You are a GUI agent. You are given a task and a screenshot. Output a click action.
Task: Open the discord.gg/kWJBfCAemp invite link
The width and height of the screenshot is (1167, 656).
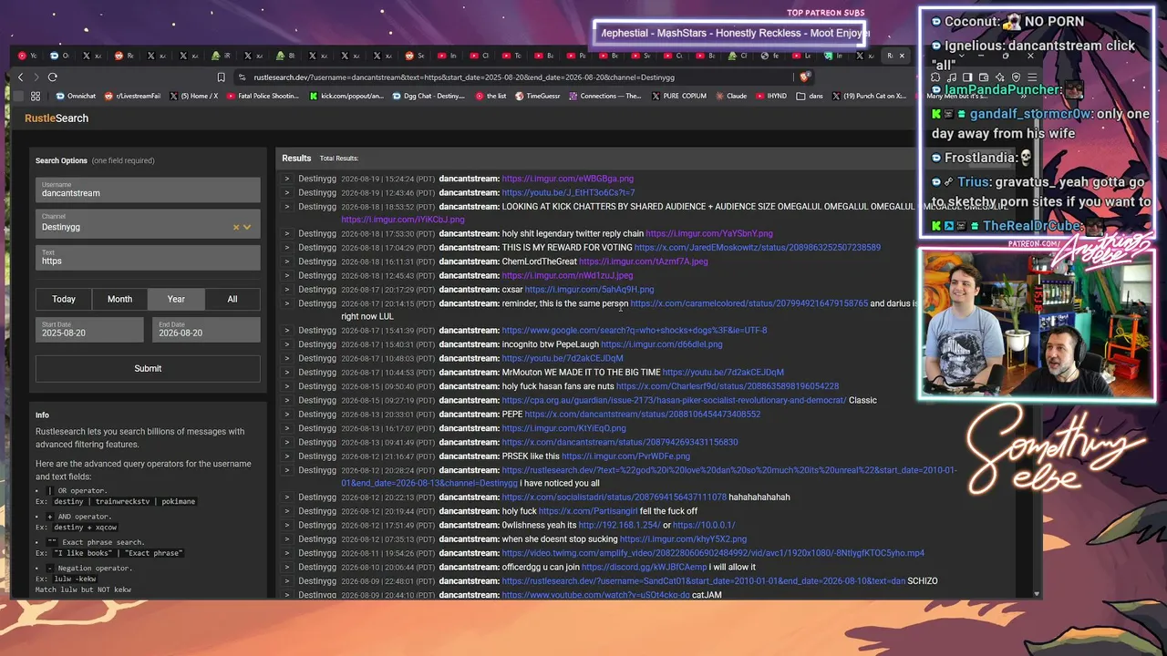click(644, 567)
